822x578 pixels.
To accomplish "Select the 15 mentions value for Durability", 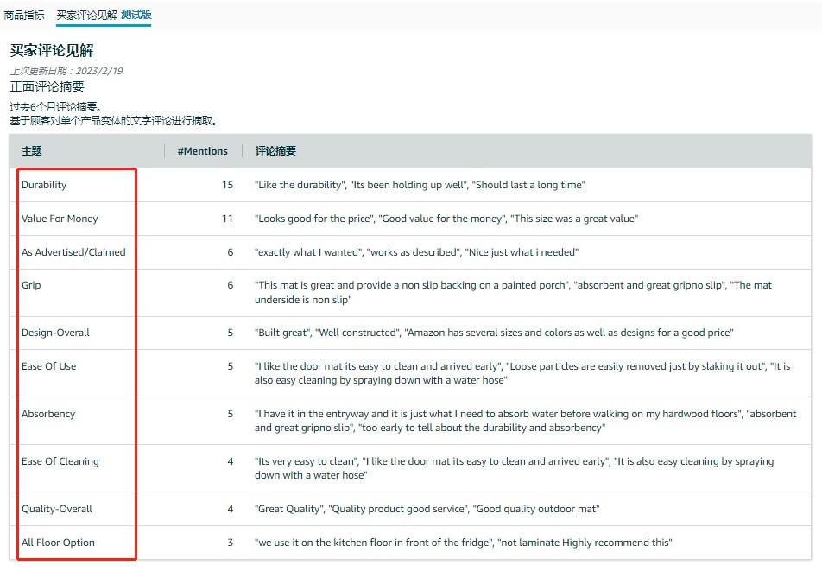I will tap(228, 185).
